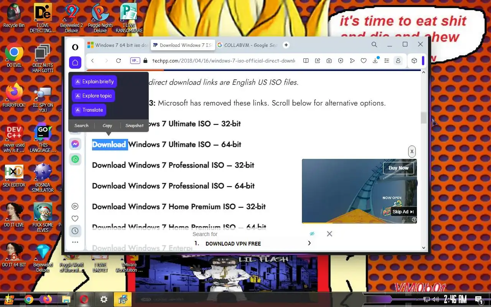Click the padlock site security icon
491x307 pixels.
[x=145, y=61]
